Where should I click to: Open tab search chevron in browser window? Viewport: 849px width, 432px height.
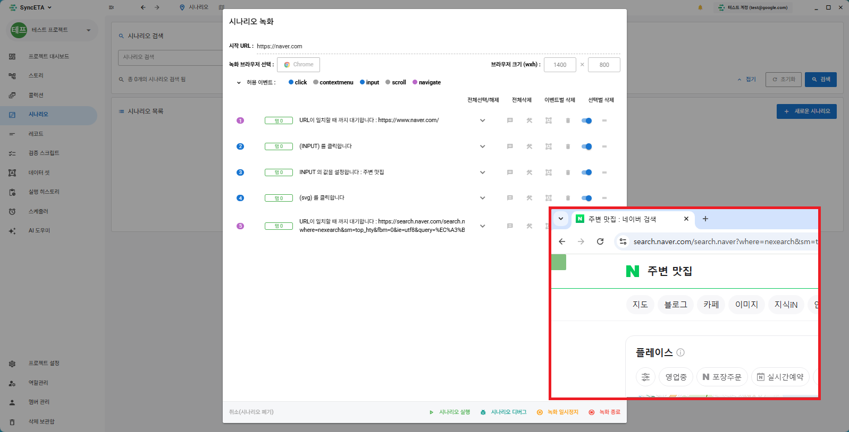[561, 219]
